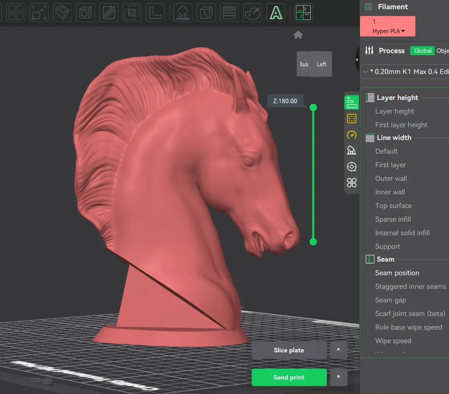Open the Seam position setting
The width and height of the screenshot is (449, 394).
tap(397, 273)
